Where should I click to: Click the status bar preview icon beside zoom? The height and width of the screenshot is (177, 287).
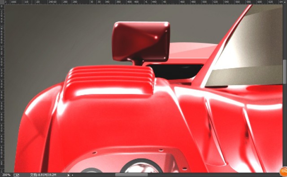(16, 175)
